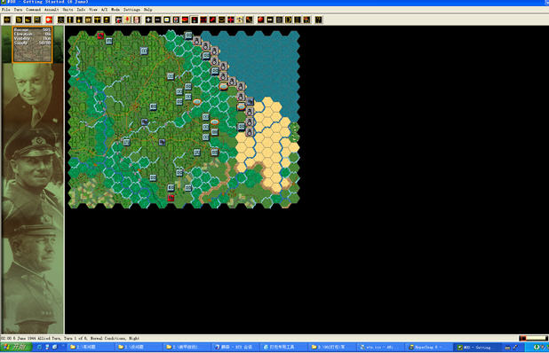Viewport: 549px width, 353px height.
Task: Click the plus zoom-in toolbar icon
Action: click(148, 20)
